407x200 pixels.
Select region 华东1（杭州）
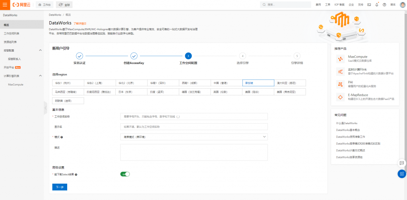[68, 83]
